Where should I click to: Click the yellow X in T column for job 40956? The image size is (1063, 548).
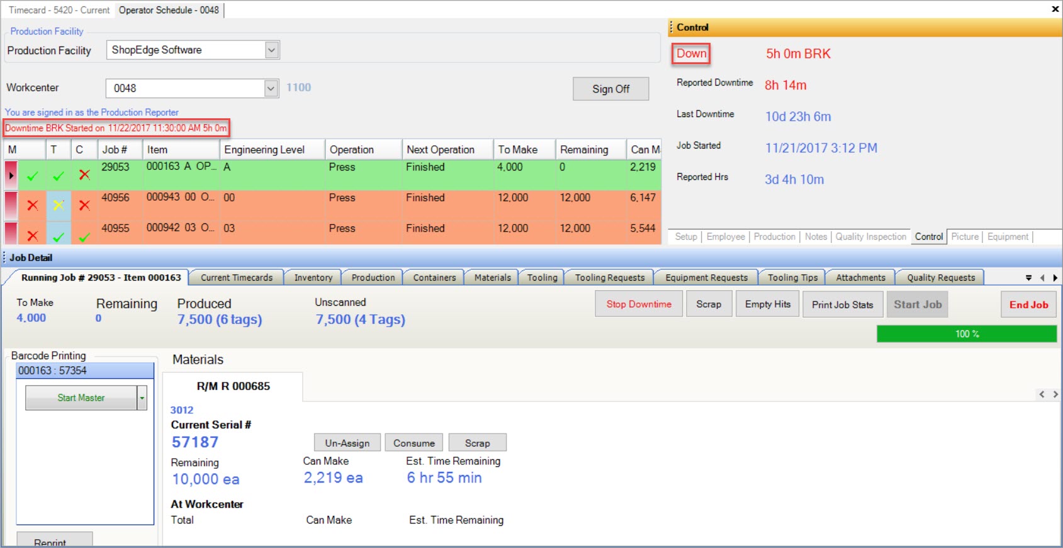click(x=59, y=205)
